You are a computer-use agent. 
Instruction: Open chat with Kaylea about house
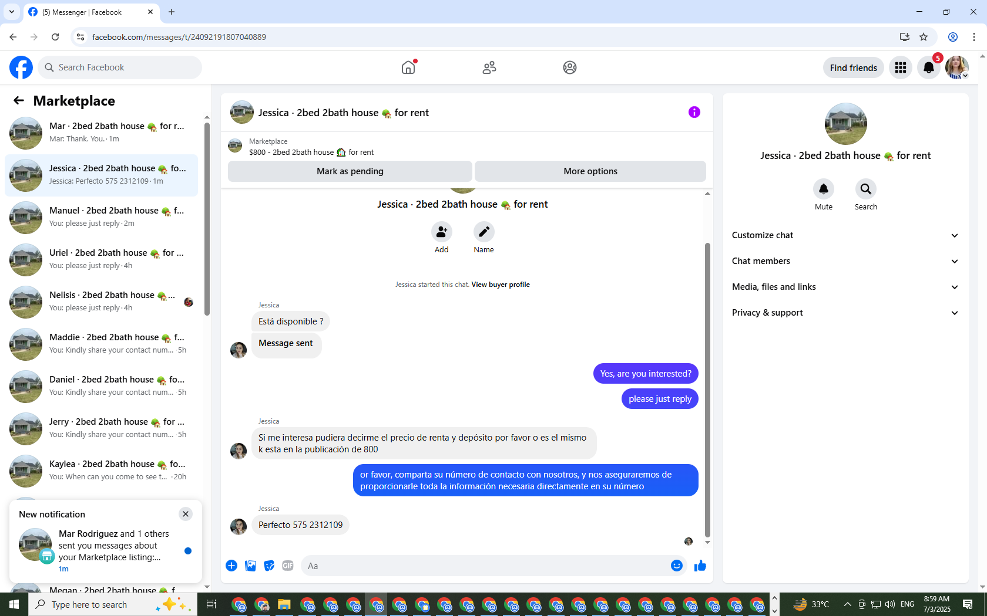101,471
